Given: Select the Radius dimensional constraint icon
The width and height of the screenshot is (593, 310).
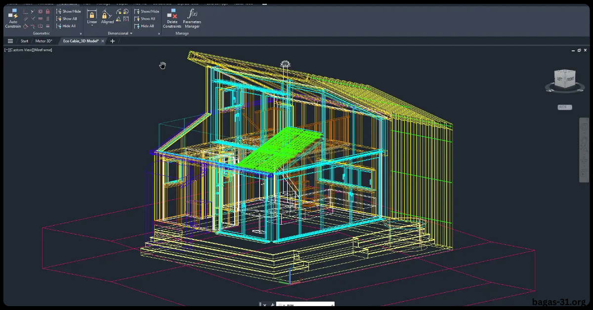Looking at the screenshot, I should click(119, 12).
